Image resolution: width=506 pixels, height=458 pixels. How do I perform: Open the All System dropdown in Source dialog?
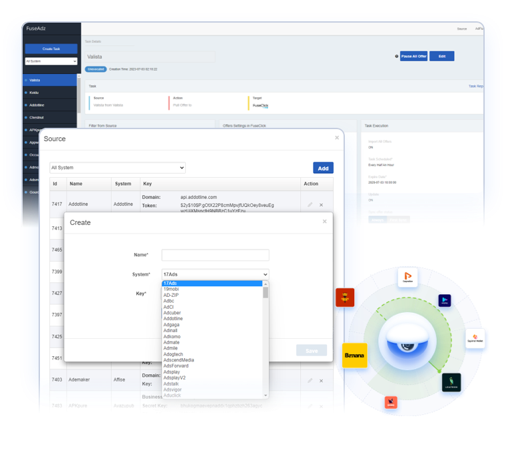(117, 168)
